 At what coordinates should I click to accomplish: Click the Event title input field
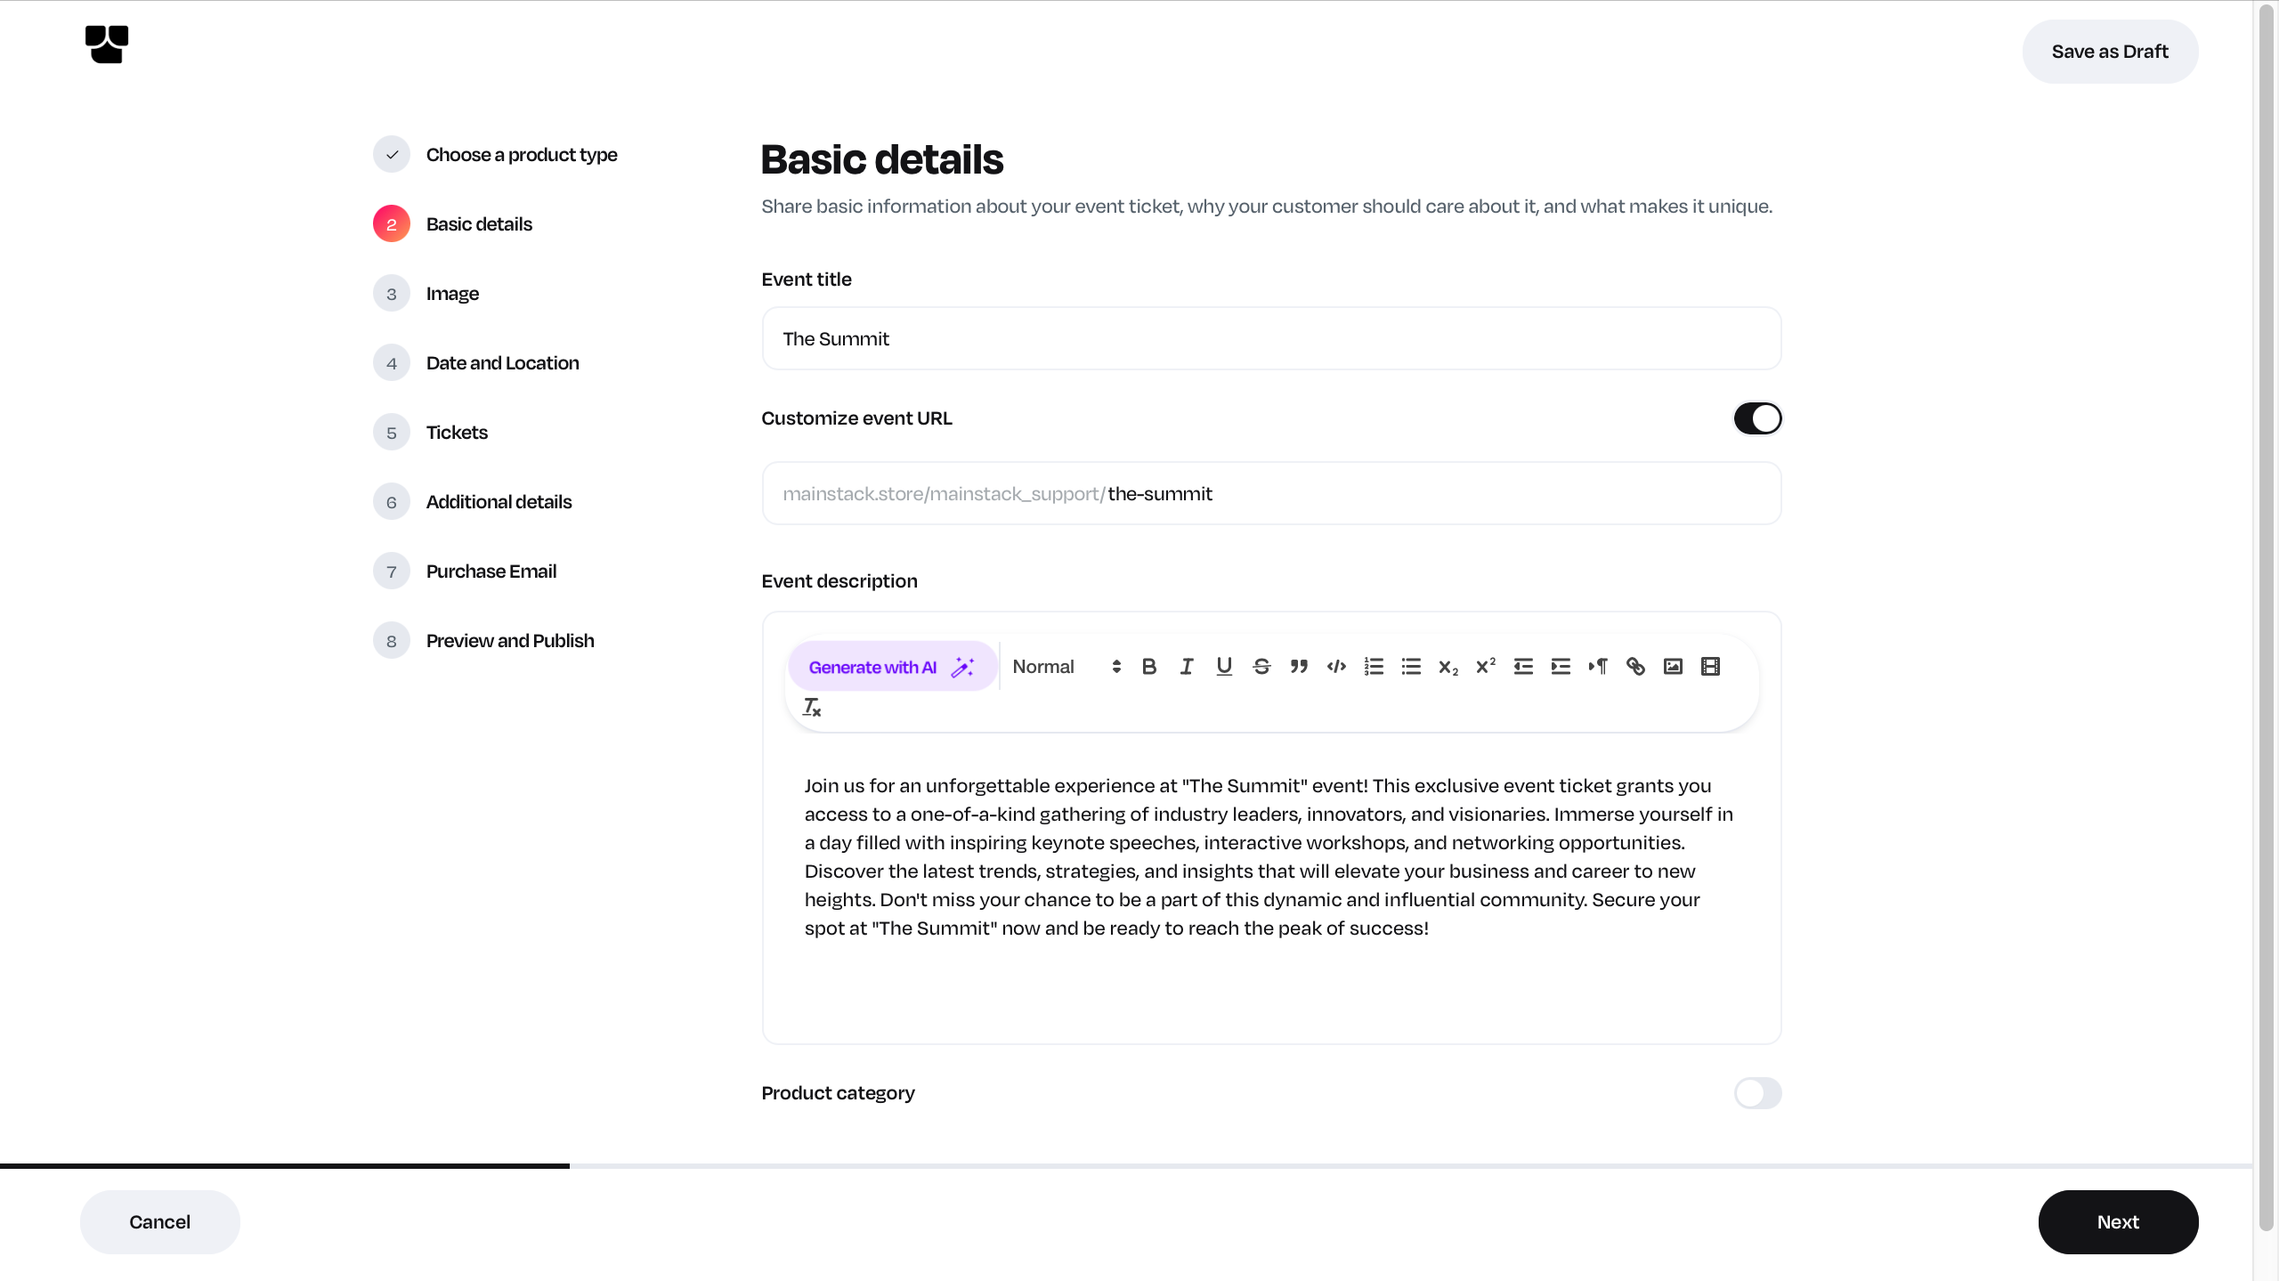[x=1270, y=339]
